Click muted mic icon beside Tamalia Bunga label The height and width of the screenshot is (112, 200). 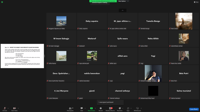[x=139, y=29]
